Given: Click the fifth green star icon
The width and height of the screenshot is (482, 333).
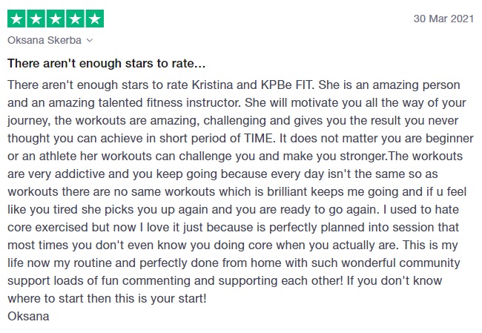Looking at the screenshot, I should [95, 19].
